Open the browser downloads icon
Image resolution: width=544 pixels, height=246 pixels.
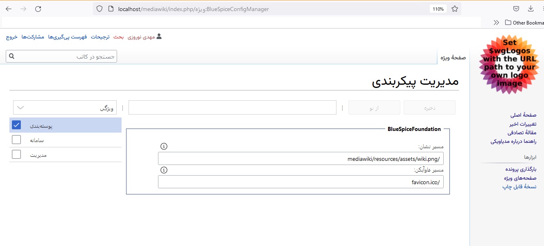[531, 9]
